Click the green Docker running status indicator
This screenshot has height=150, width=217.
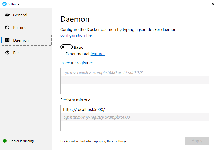point(5,141)
